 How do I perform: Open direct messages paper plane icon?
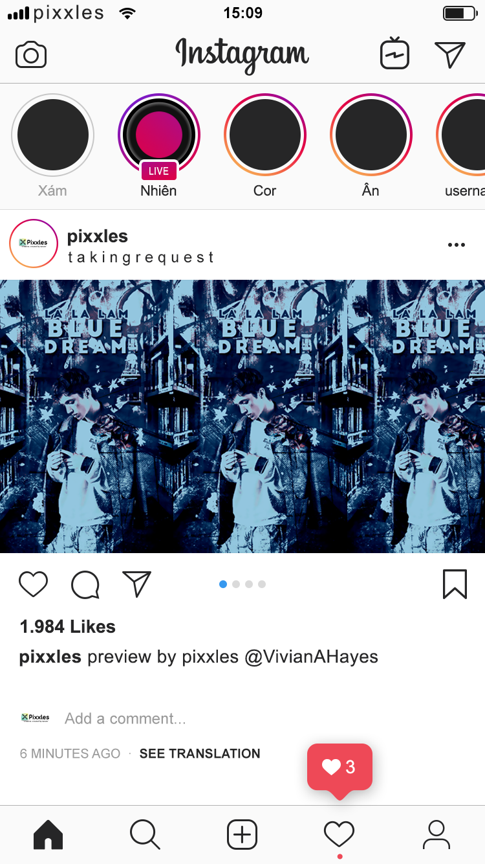coord(450,55)
